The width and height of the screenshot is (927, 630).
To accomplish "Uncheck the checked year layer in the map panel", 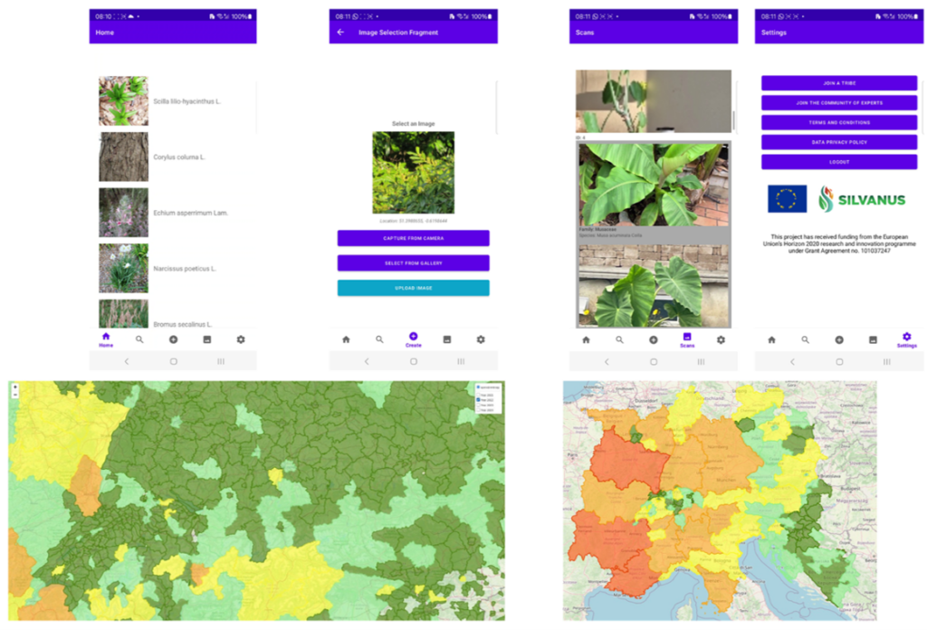I will click(x=478, y=400).
